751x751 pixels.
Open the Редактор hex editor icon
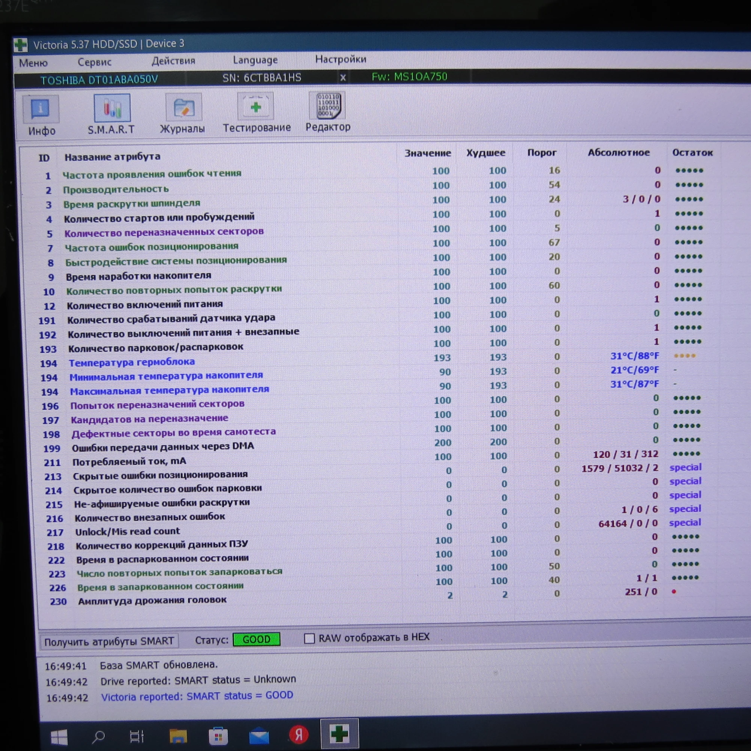(327, 106)
